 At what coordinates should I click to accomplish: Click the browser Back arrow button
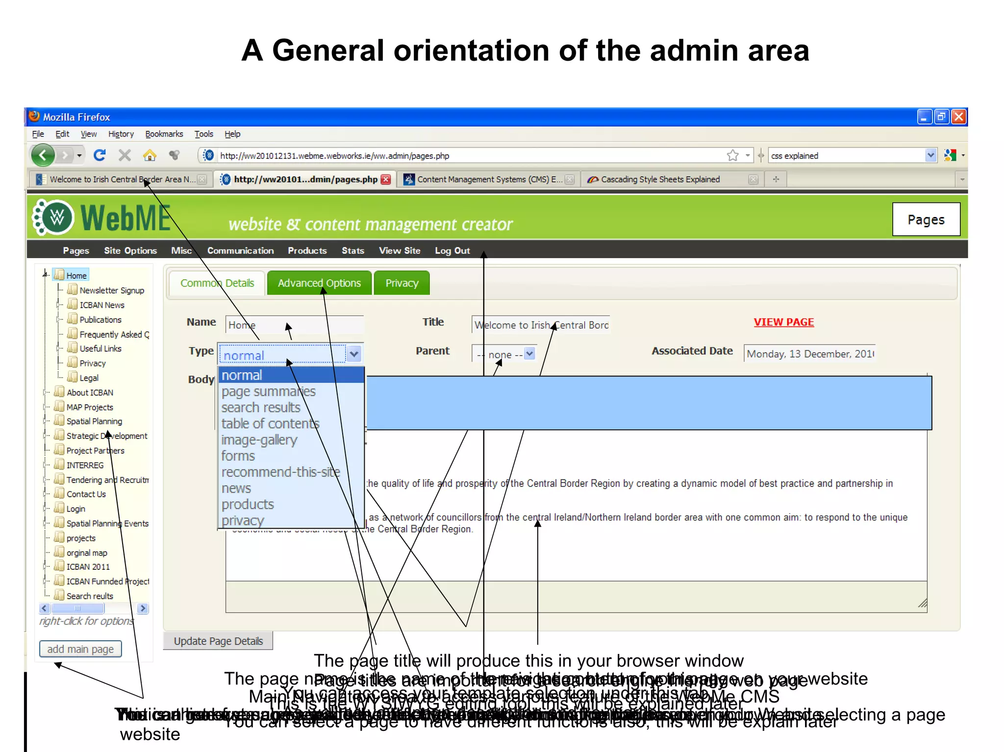pyautogui.click(x=43, y=156)
